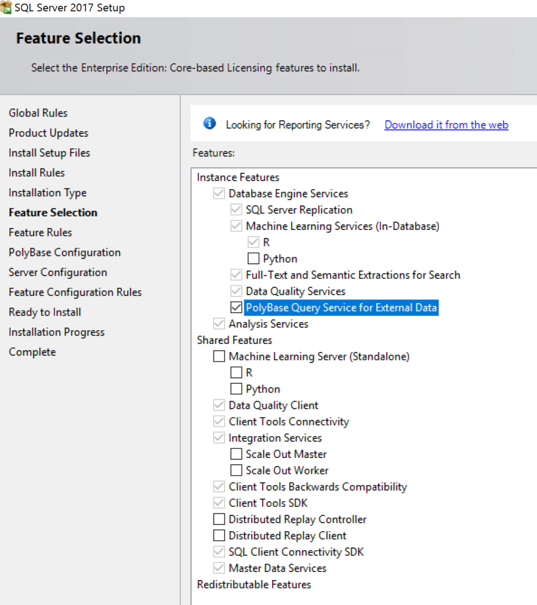The height and width of the screenshot is (605, 537).
Task: Select the Feature Configuration Rules step
Action: pyautogui.click(x=75, y=292)
